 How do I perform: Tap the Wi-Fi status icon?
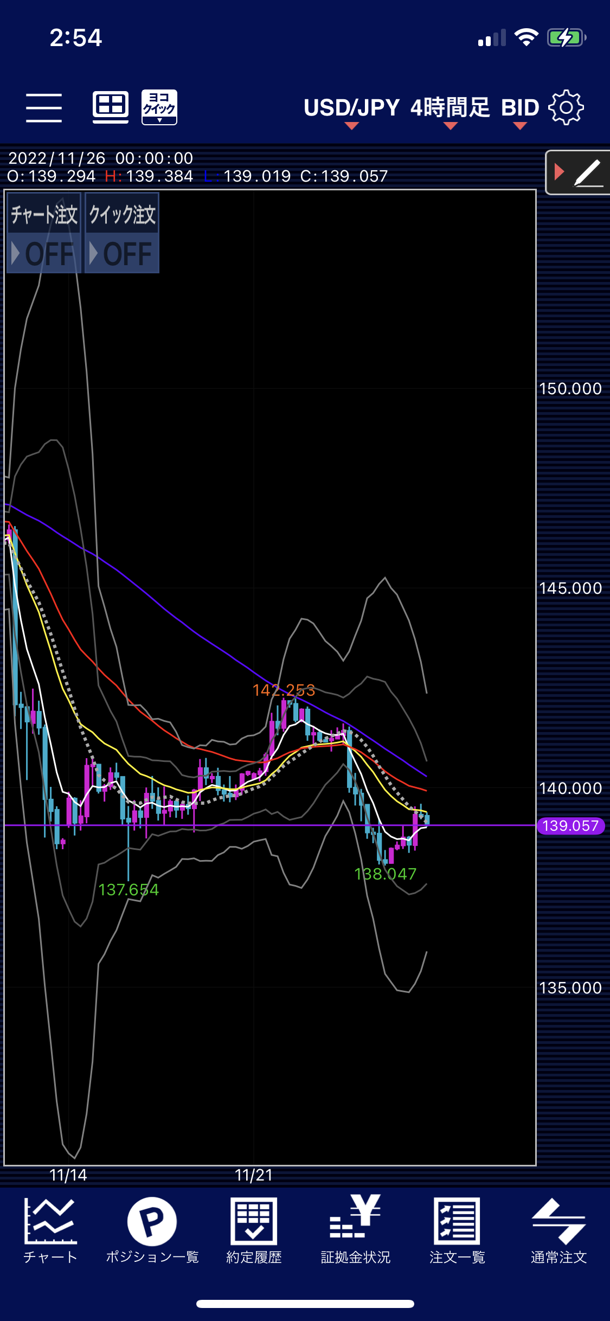coord(526,38)
